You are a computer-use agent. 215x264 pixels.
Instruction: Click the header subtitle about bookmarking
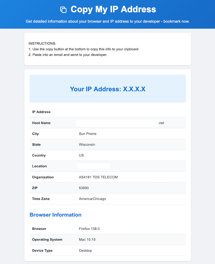[x=107, y=21]
